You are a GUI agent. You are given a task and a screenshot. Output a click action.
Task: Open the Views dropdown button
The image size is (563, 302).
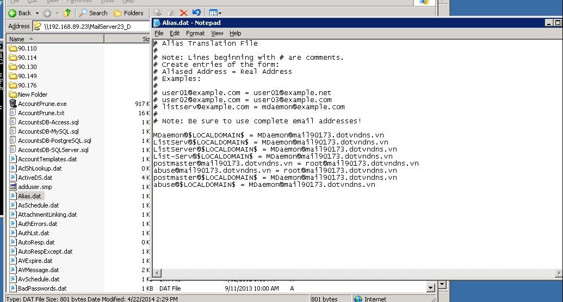tap(215, 13)
